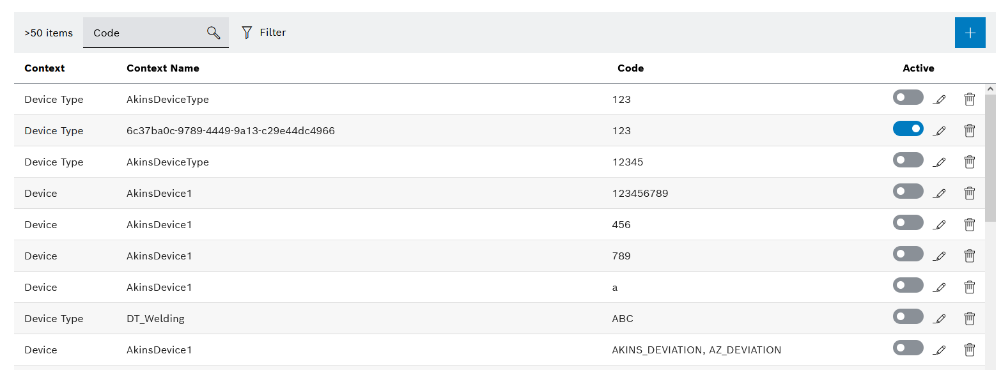Viewport: 1001px width, 370px height.
Task: Delete the AkinsDevice1 row with code 789
Action: [970, 256]
